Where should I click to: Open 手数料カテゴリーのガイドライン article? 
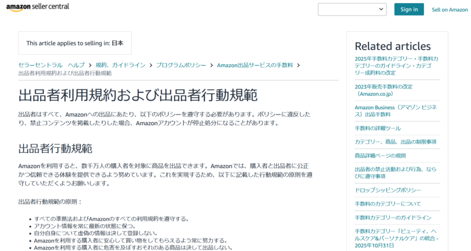click(x=393, y=218)
